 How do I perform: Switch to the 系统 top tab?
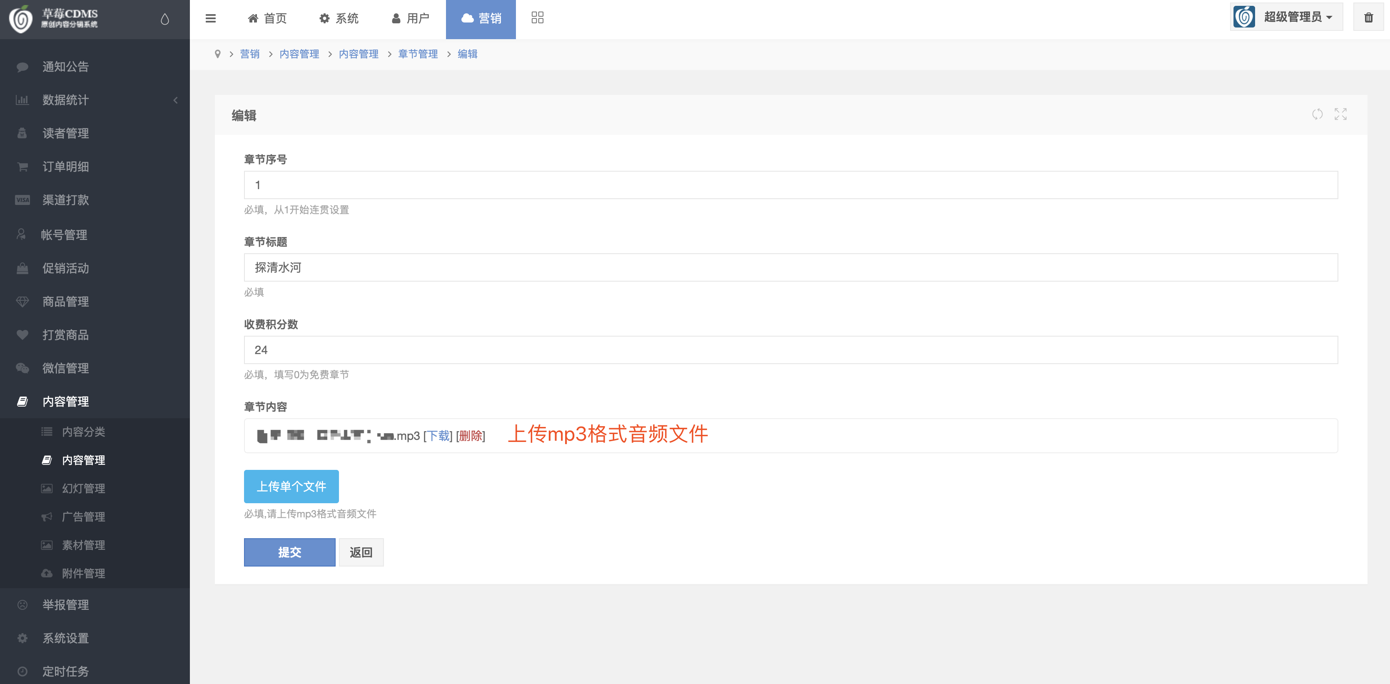(339, 19)
